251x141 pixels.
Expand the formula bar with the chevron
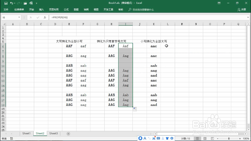pos(248,17)
